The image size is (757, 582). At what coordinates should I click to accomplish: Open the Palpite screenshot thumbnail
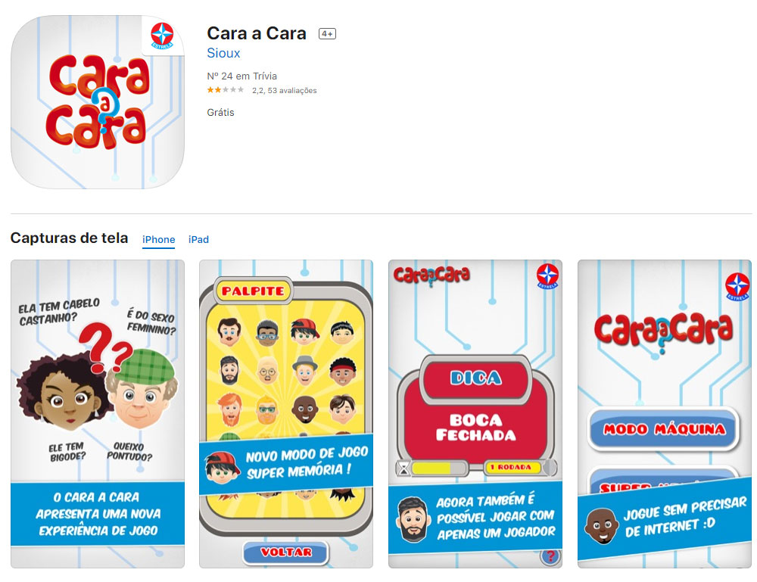(x=286, y=413)
